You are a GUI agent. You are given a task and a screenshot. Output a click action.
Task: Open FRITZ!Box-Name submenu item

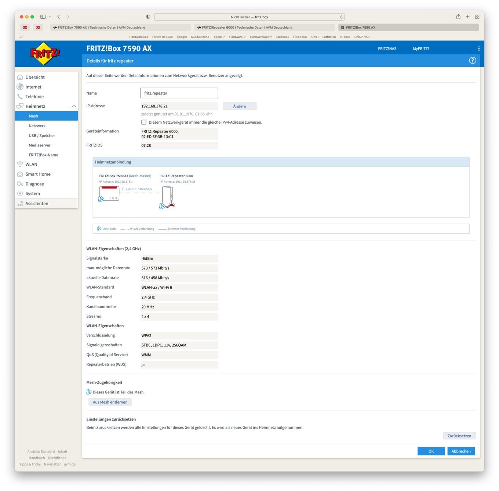pos(43,155)
